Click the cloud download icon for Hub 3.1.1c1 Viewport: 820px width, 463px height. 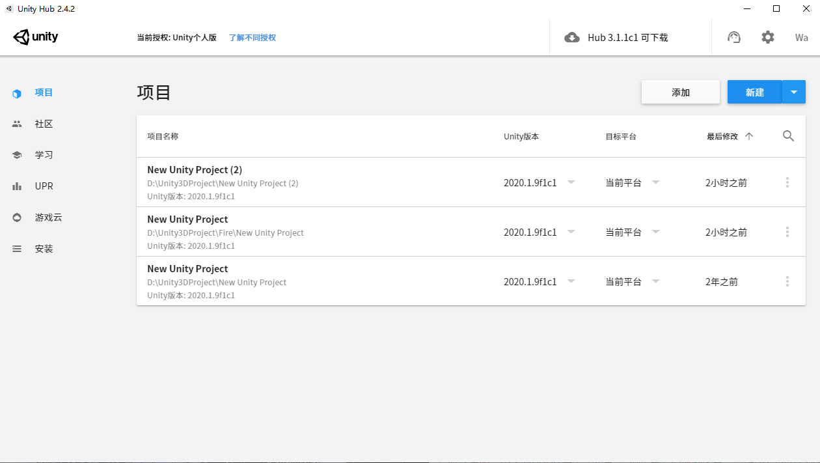coord(572,38)
